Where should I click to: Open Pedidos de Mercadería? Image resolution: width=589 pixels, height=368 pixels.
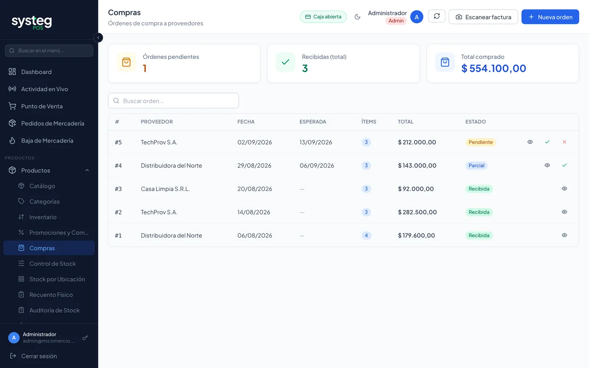(x=49, y=124)
